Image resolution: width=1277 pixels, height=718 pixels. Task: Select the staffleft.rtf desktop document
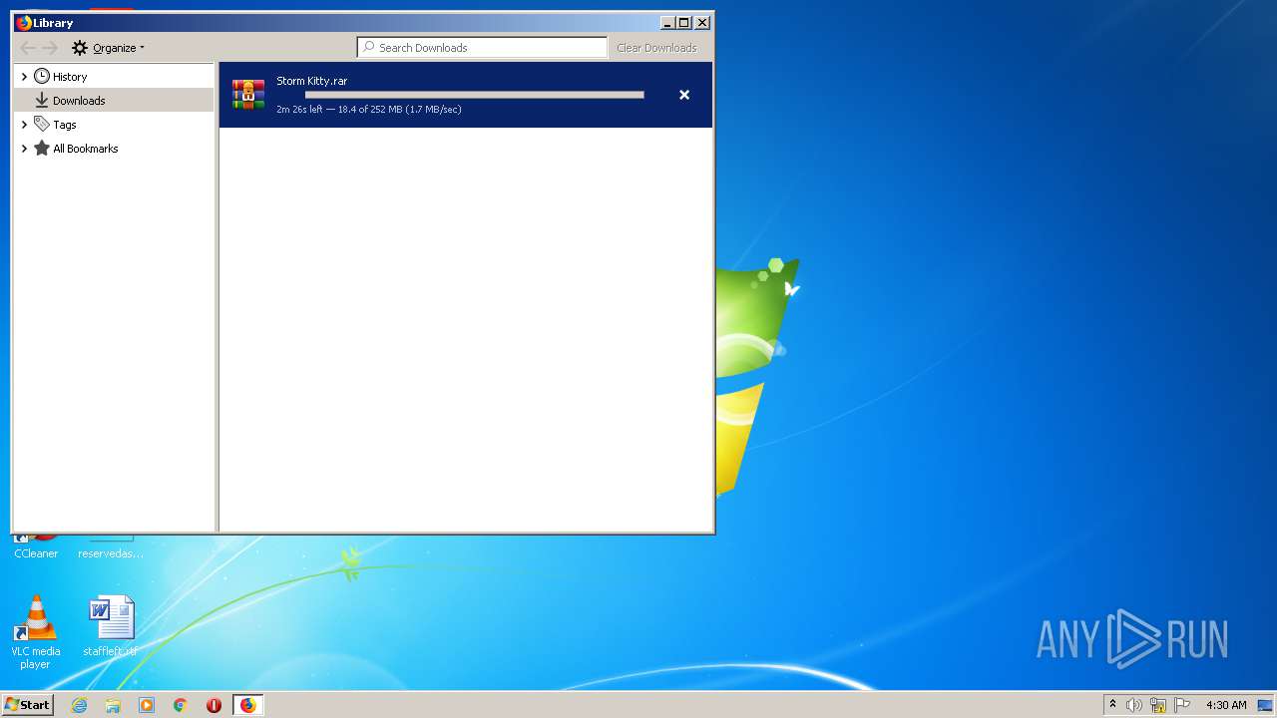[x=111, y=627]
